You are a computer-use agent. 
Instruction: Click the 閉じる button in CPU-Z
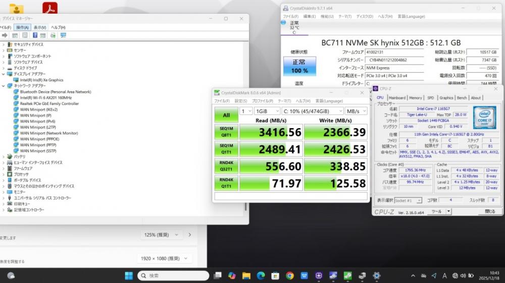490,211
